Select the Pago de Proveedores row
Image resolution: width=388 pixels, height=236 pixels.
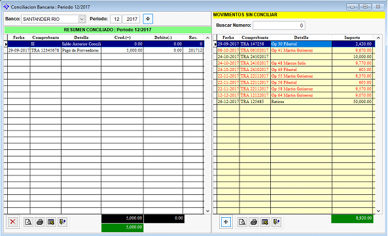click(105, 50)
